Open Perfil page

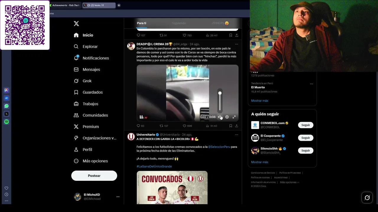point(83,150)
